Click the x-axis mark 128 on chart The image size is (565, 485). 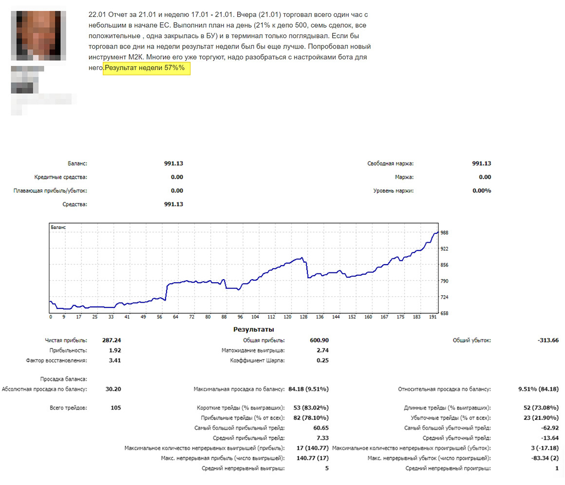(x=304, y=317)
